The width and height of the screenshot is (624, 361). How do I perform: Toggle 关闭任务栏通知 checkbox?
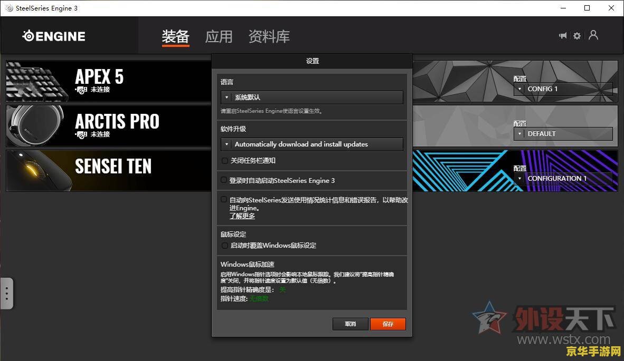[225, 161]
